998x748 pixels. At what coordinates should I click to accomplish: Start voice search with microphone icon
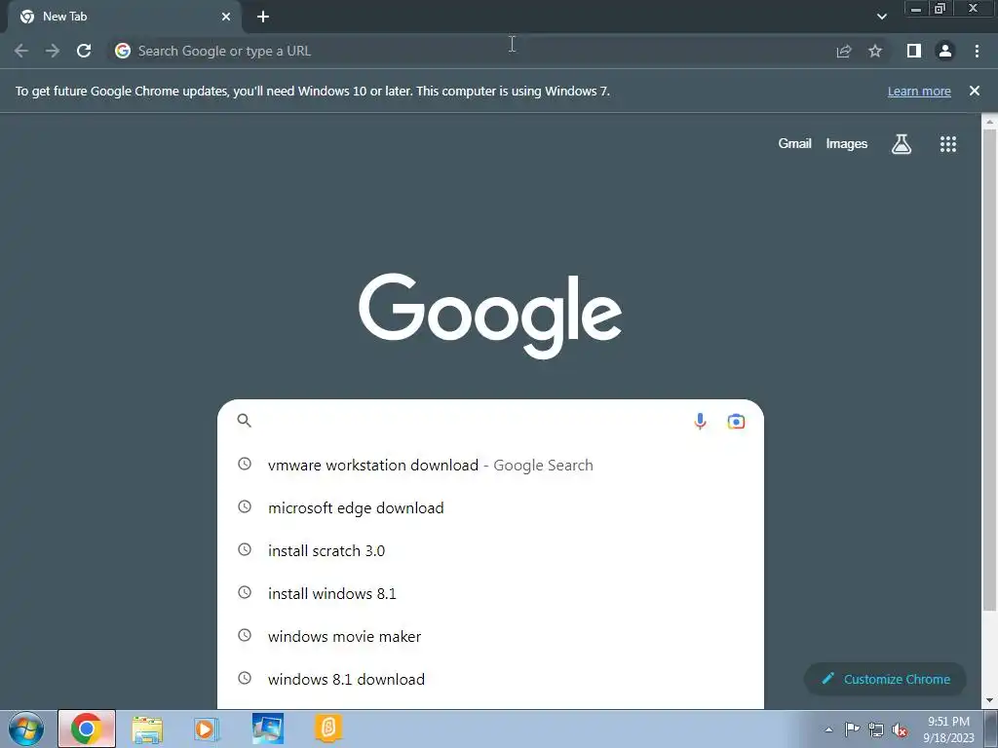(x=700, y=421)
